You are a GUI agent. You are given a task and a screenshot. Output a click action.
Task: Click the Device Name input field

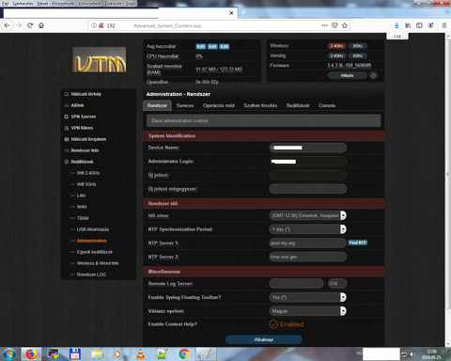[307, 148]
